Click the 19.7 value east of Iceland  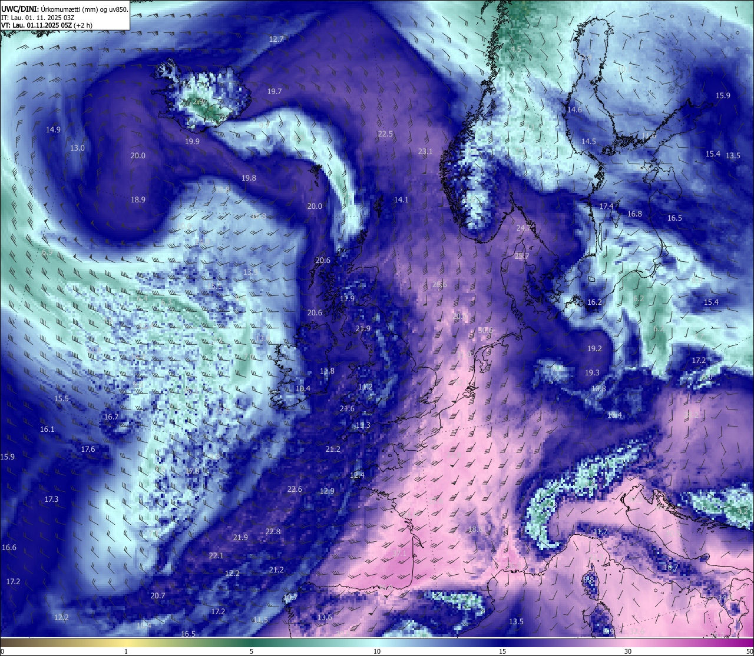(x=275, y=92)
